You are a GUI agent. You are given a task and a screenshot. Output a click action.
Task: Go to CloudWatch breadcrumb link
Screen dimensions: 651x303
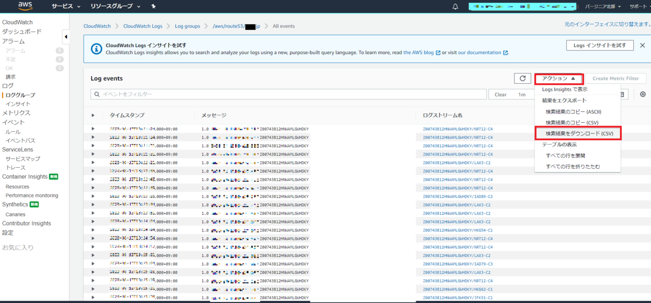97,26
